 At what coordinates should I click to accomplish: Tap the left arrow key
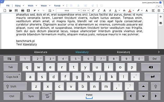(x=131, y=96)
